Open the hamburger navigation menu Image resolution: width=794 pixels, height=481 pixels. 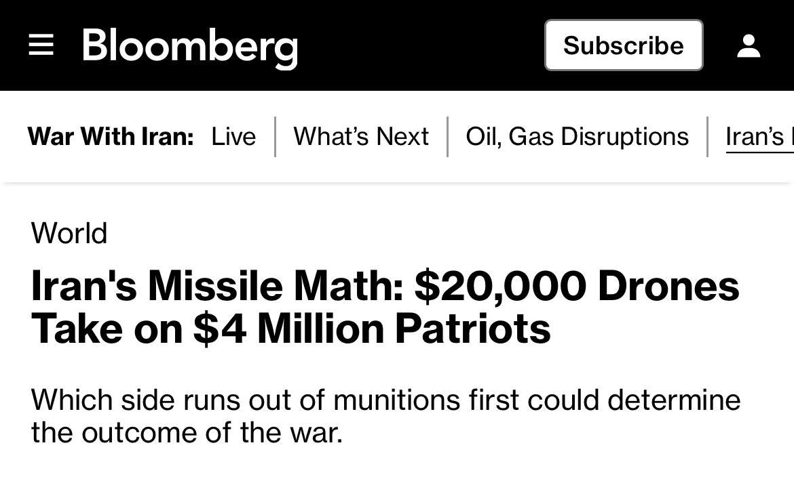(41, 45)
